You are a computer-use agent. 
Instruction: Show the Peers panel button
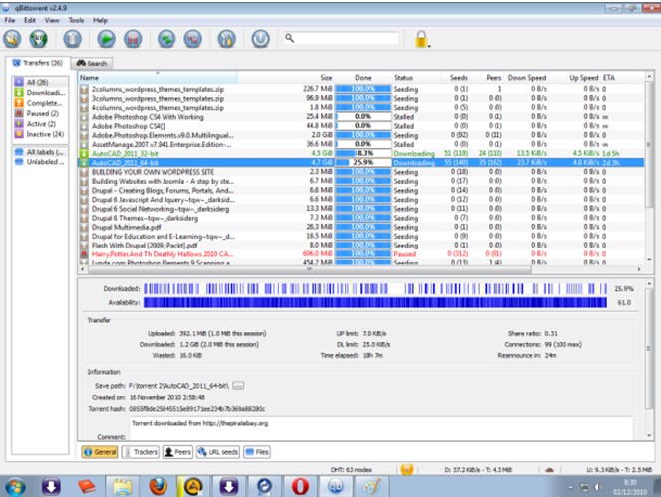177,452
